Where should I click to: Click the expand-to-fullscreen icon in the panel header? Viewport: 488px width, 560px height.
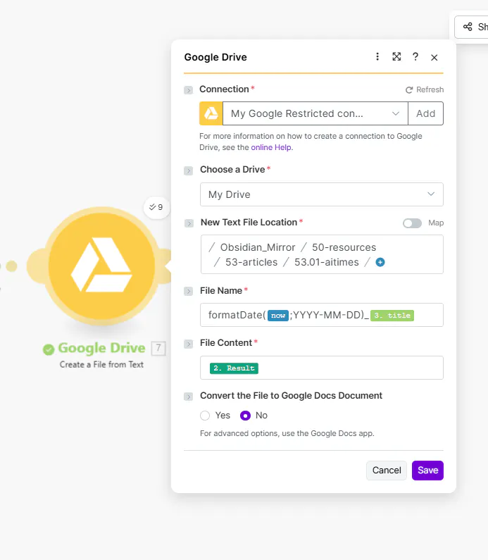click(396, 57)
